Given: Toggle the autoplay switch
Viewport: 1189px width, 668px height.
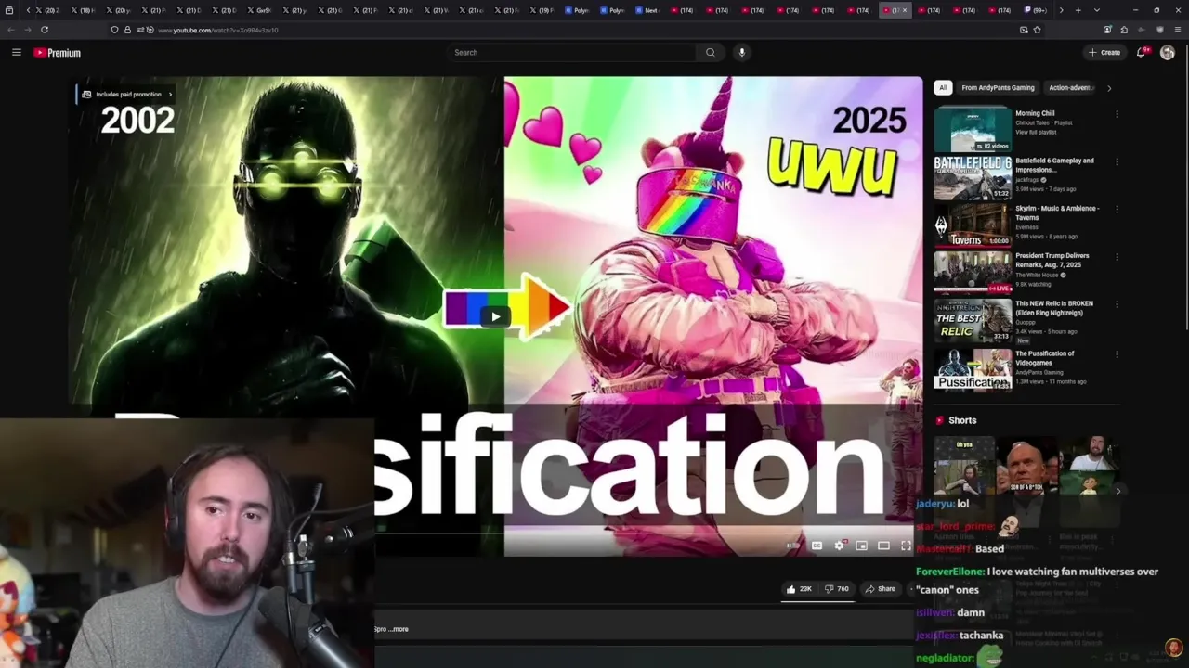Looking at the screenshot, I should tap(792, 546).
